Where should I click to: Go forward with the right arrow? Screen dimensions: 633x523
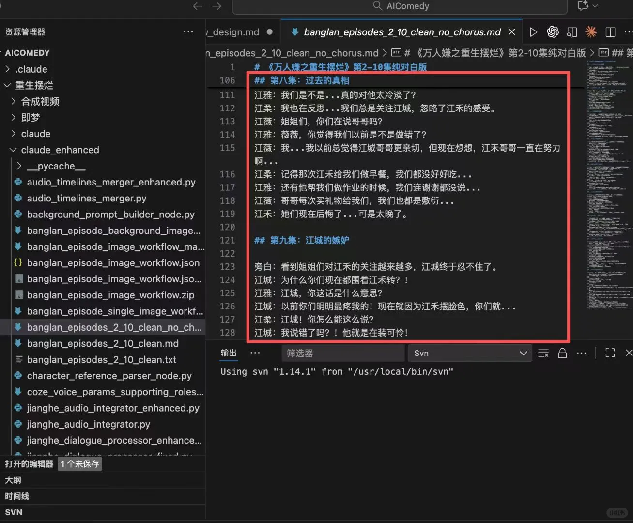click(217, 6)
